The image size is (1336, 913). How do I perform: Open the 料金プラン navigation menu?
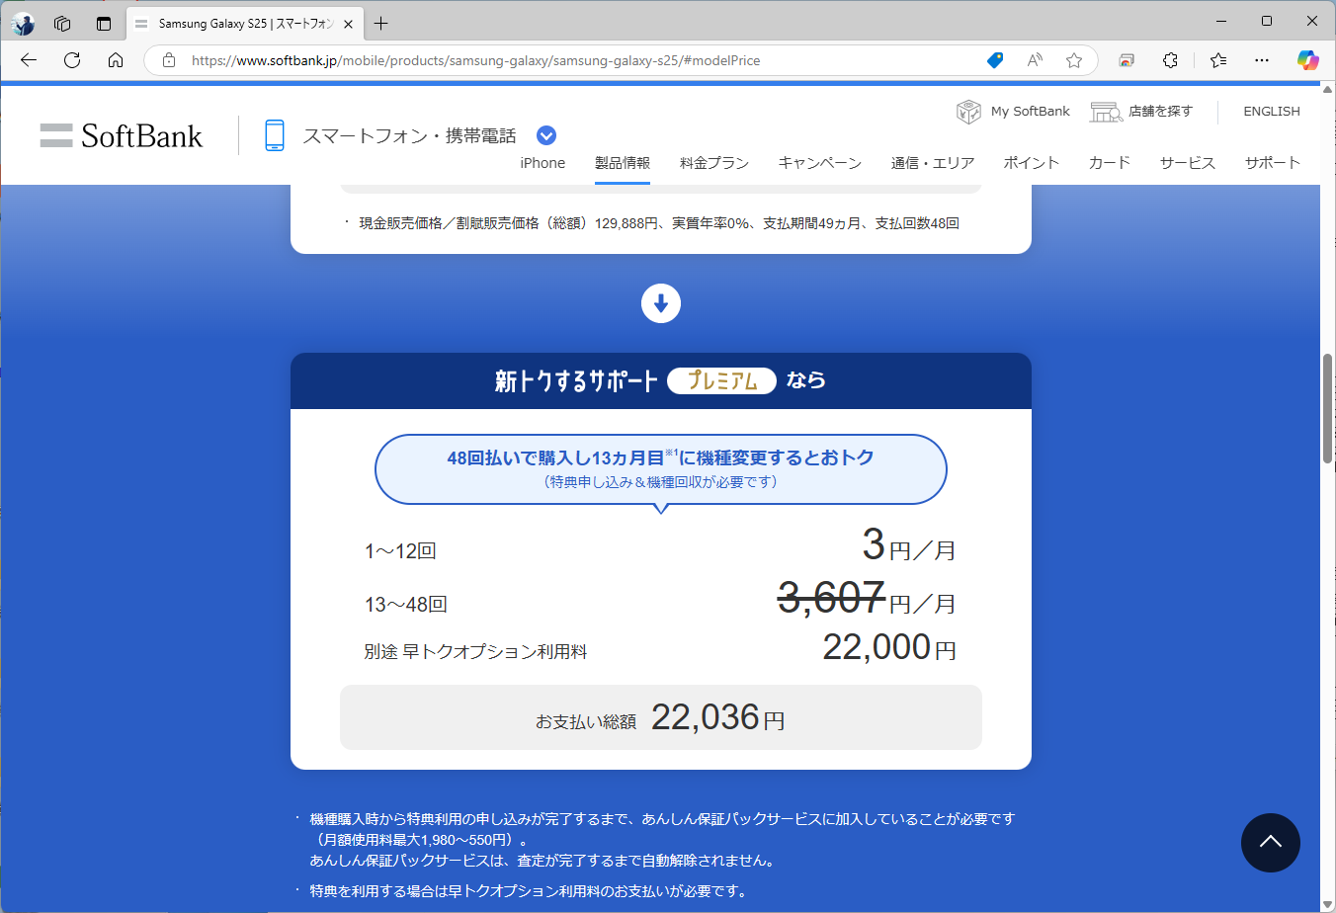click(x=713, y=163)
